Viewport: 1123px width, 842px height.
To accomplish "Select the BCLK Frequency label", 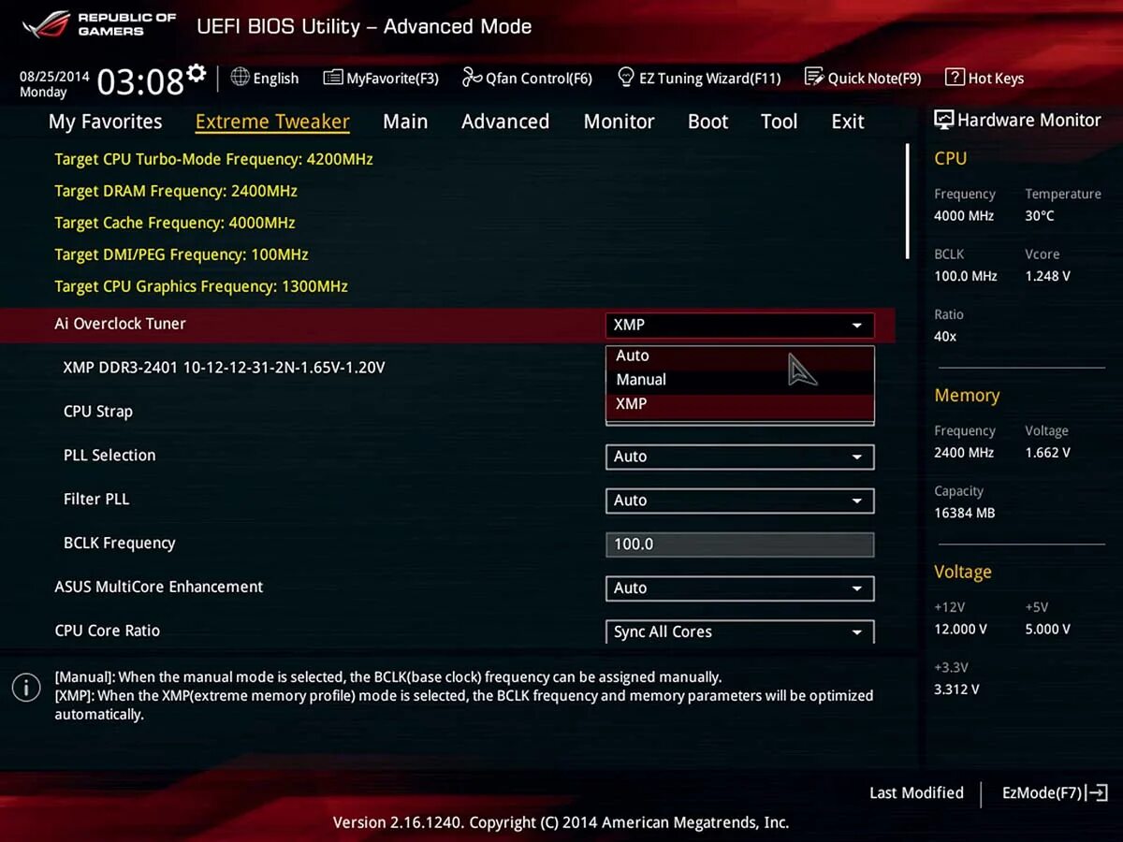I will pos(120,544).
